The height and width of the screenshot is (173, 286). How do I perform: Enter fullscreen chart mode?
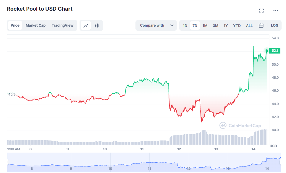pyautogui.click(x=261, y=11)
